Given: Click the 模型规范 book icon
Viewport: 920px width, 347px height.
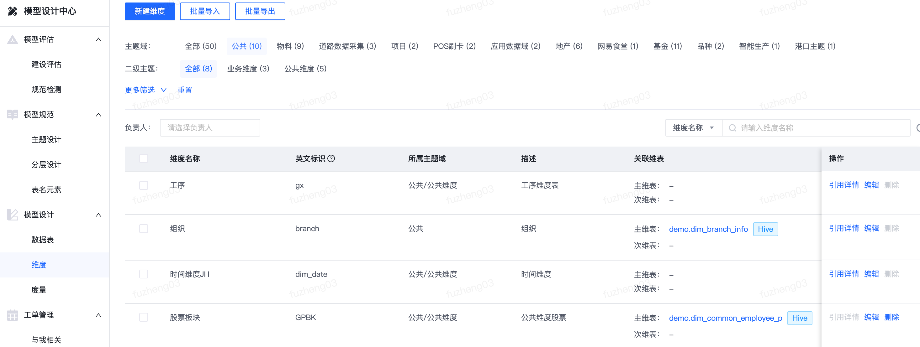Looking at the screenshot, I should (12, 115).
